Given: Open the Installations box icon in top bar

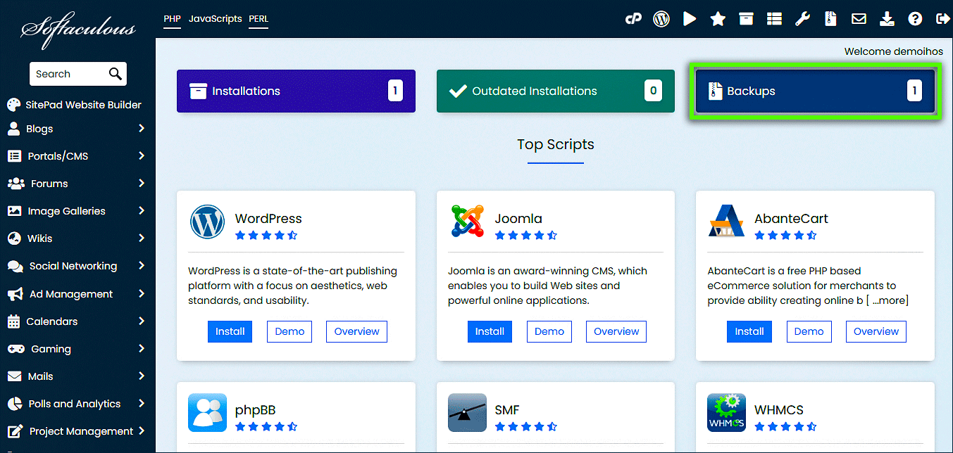Looking at the screenshot, I should tap(745, 18).
